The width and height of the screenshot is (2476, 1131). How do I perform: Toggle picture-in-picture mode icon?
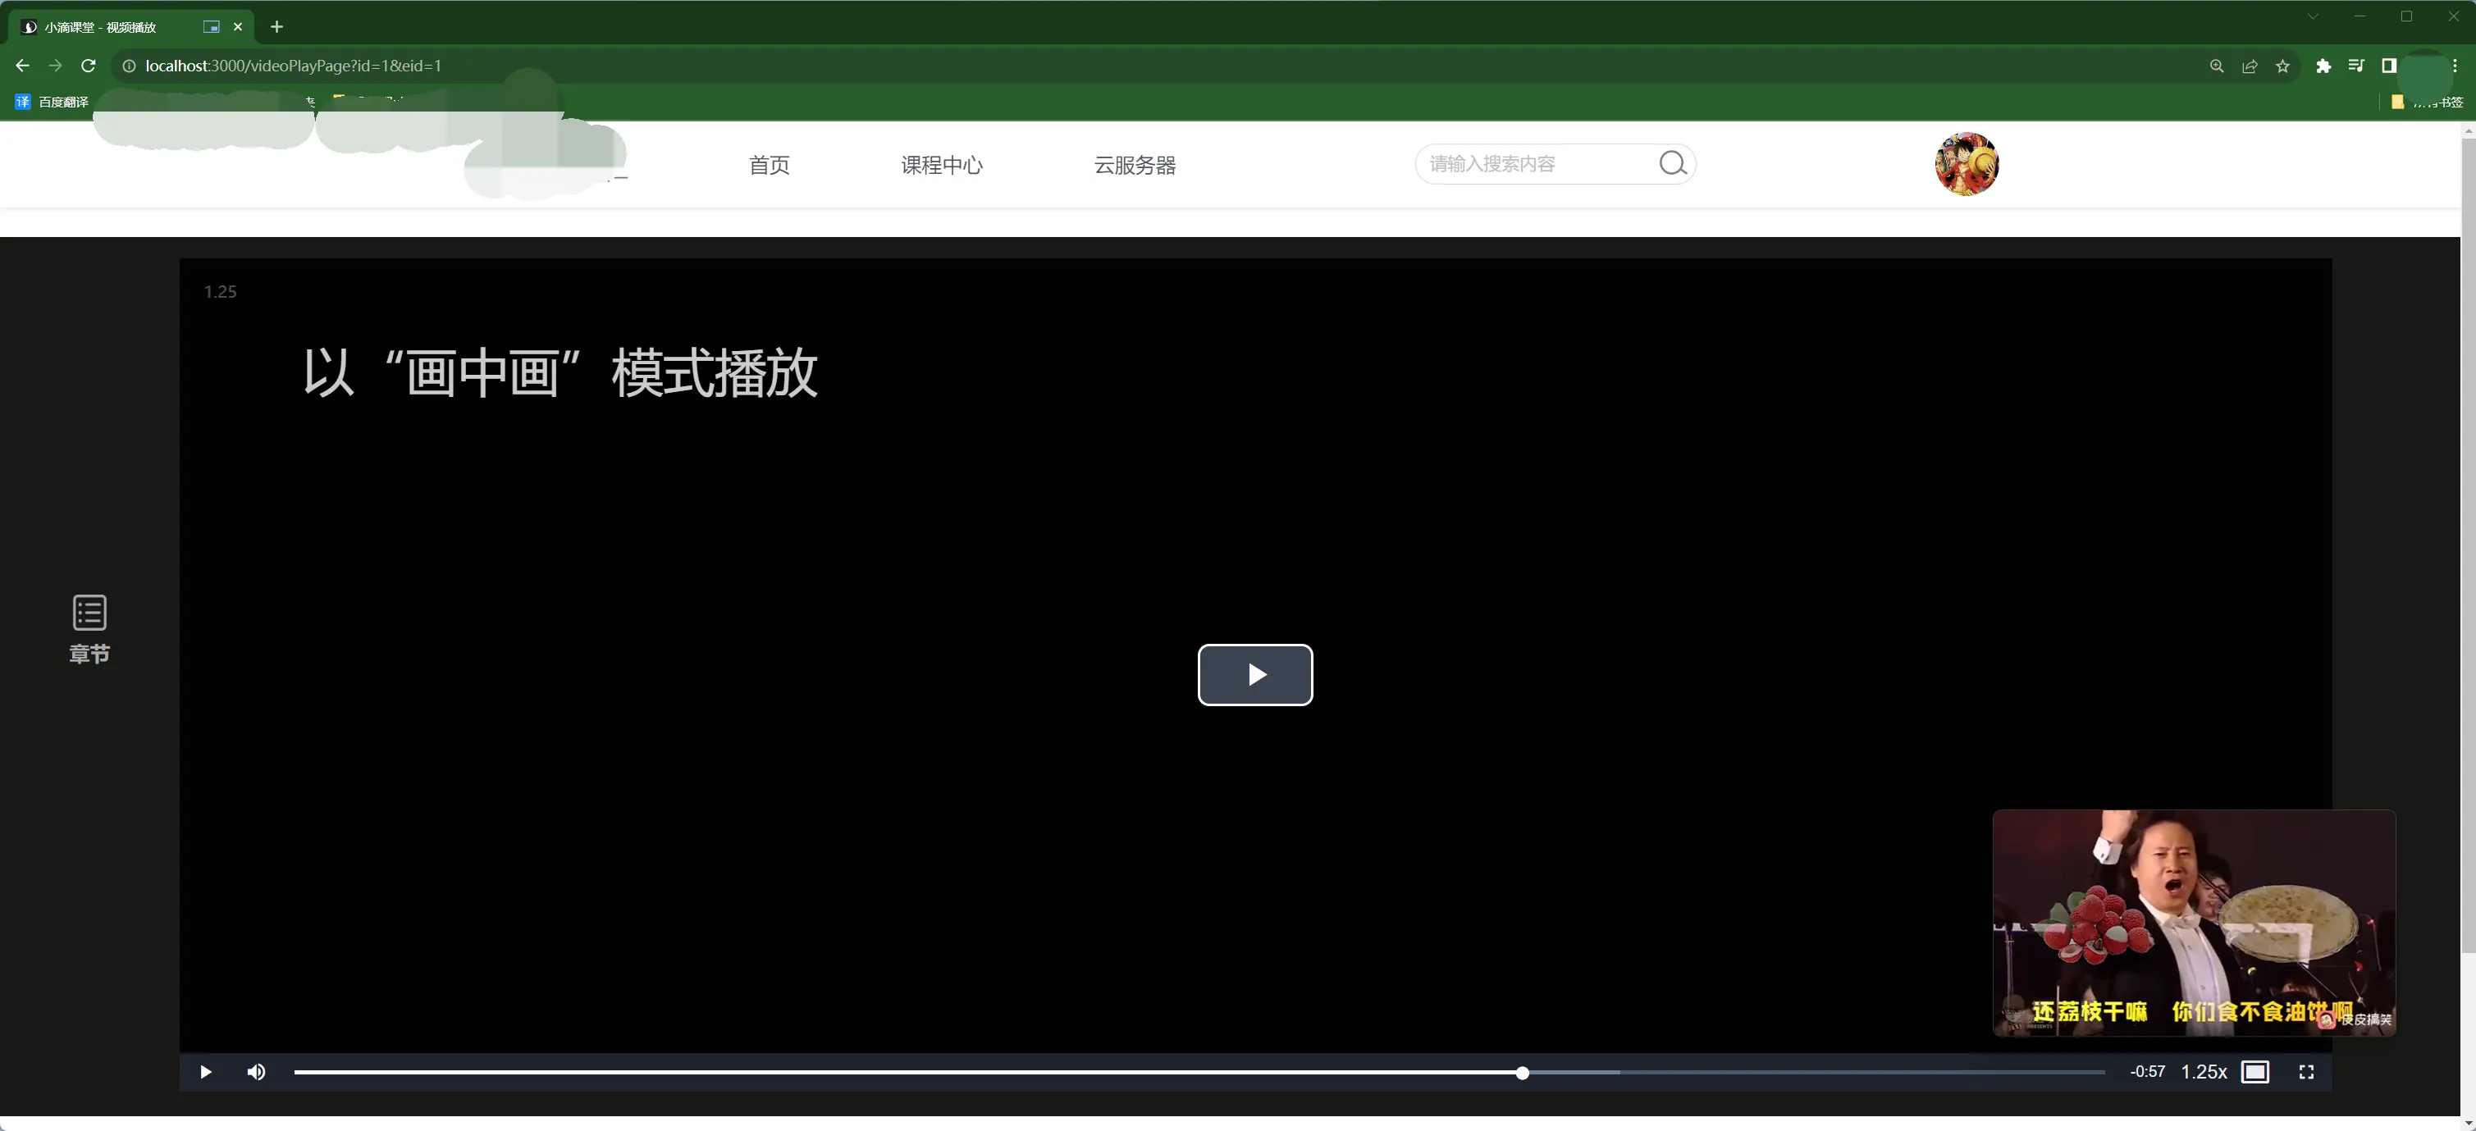(2255, 1071)
